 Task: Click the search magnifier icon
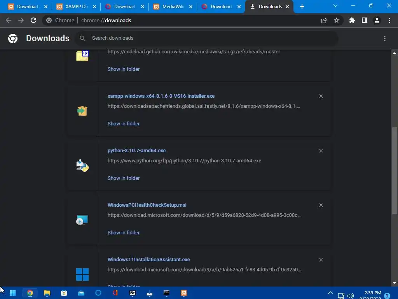82,38
